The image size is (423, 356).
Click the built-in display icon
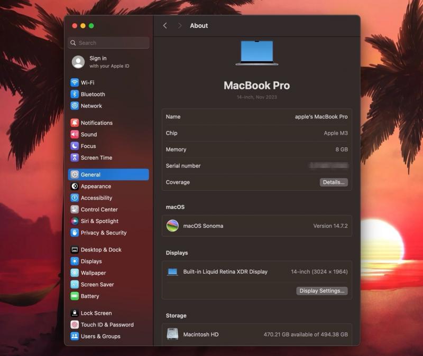[172, 271]
